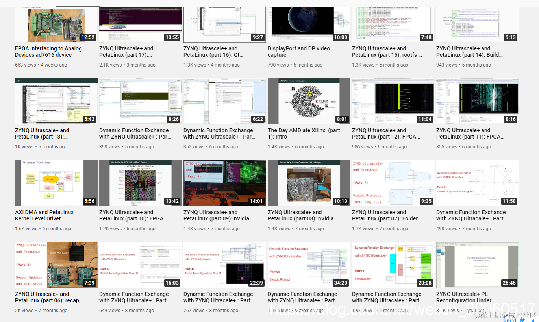The image size is (539, 322).
Task: Open 'ZYNQ Ultrascale+ and PetaLinux (part 17)' title
Action: click(126, 52)
